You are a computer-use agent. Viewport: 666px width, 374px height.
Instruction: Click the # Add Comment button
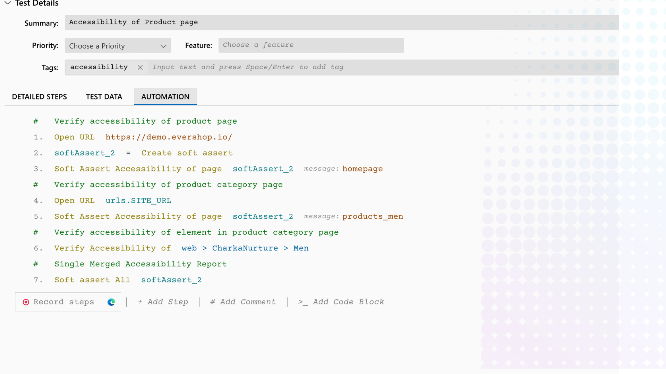click(x=243, y=302)
